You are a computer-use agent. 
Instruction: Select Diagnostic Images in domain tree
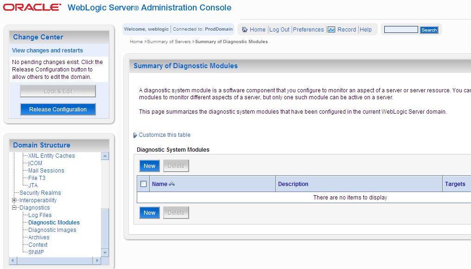(52, 230)
